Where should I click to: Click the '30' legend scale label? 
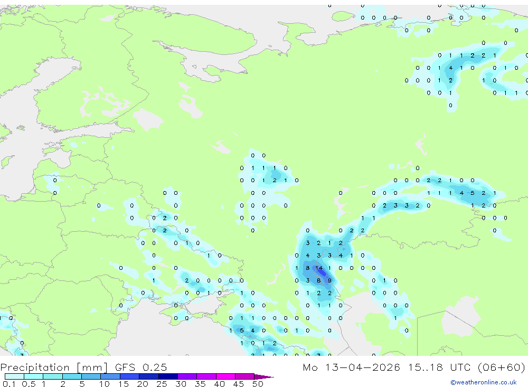point(181,384)
